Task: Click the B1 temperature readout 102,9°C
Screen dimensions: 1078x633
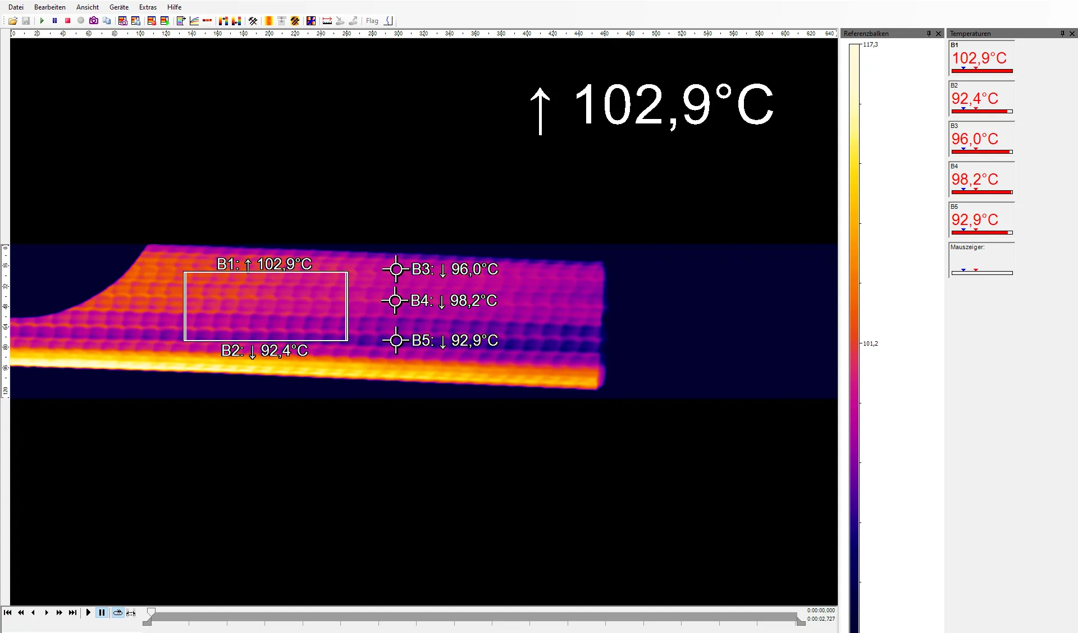Action: click(x=979, y=58)
